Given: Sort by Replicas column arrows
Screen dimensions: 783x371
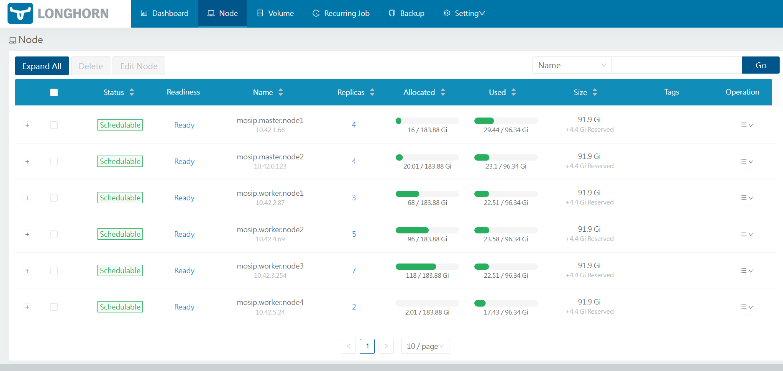Looking at the screenshot, I should coord(372,92).
